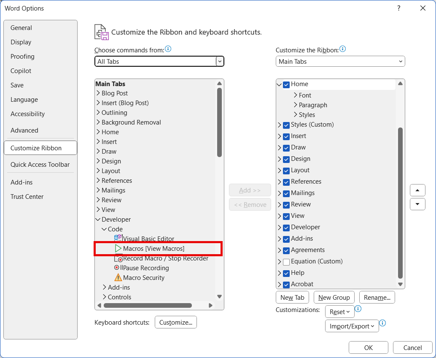Viewport: 436px width, 358px height.
Task: Collapse Home tab in right list
Action: pyautogui.click(x=279, y=84)
